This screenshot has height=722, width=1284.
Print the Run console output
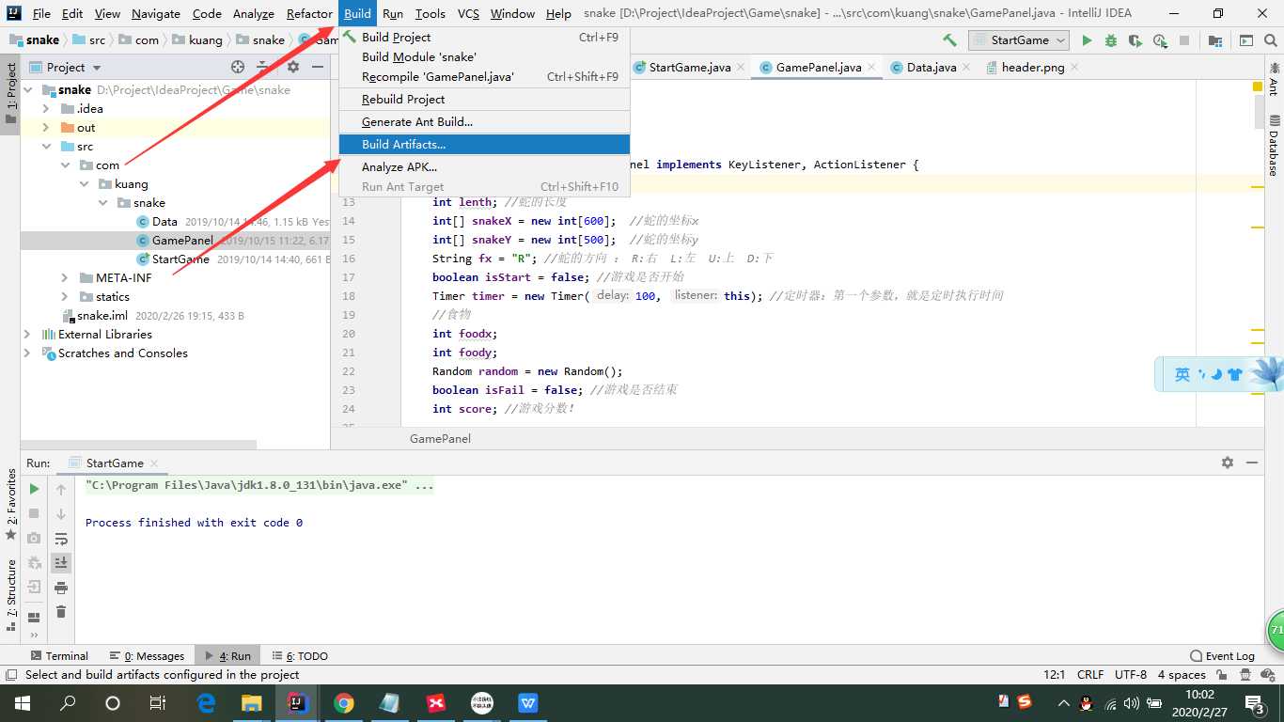(61, 588)
